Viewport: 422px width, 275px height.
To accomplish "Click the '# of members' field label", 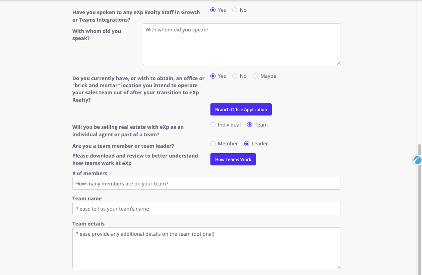I will point(90,173).
